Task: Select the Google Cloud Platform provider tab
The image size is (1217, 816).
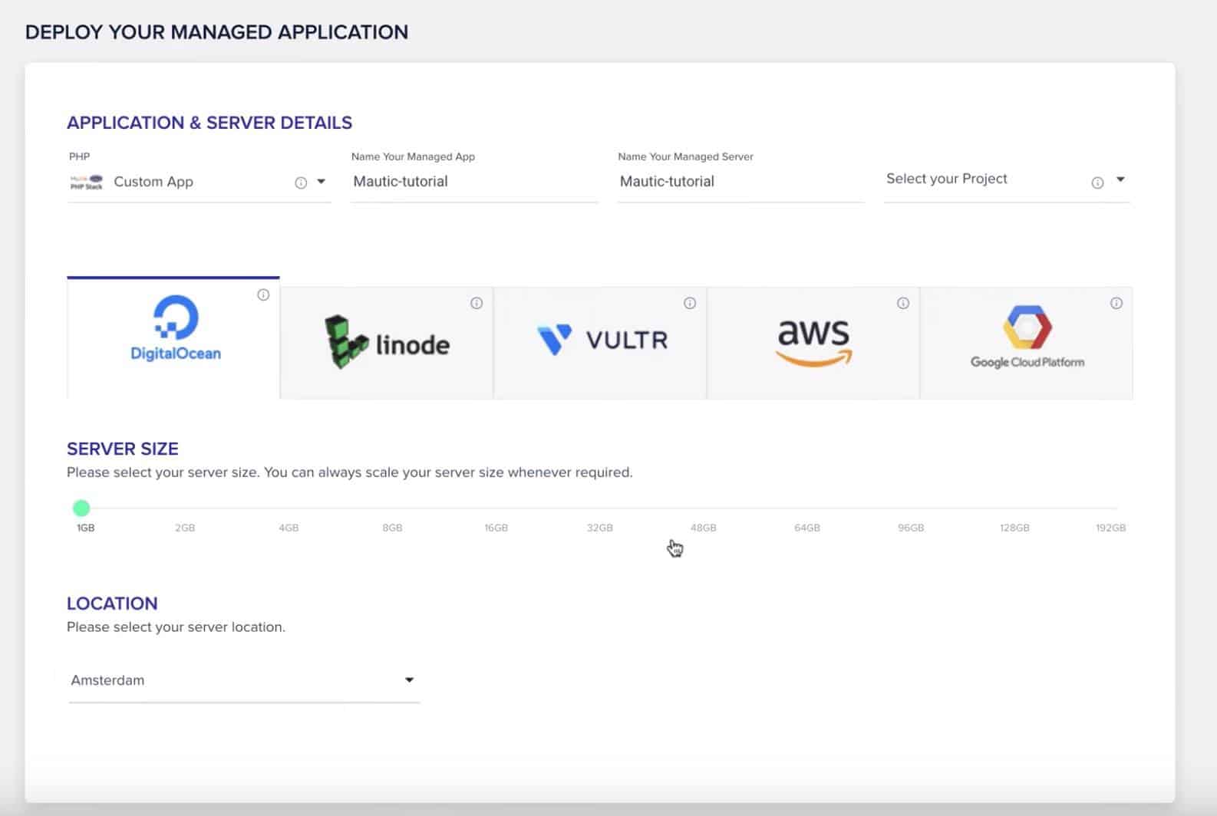Action: [x=1027, y=343]
